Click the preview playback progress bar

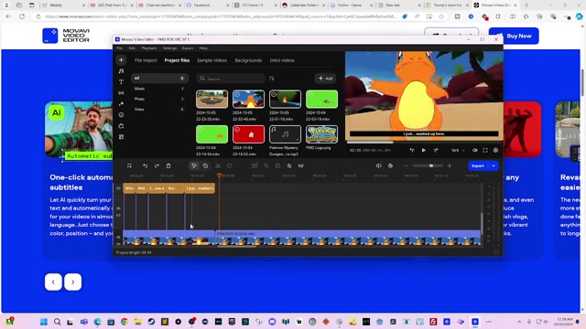(424, 143)
